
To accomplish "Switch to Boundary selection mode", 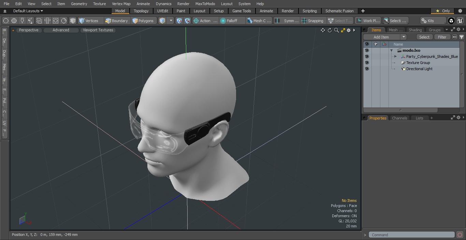I will [x=116, y=21].
